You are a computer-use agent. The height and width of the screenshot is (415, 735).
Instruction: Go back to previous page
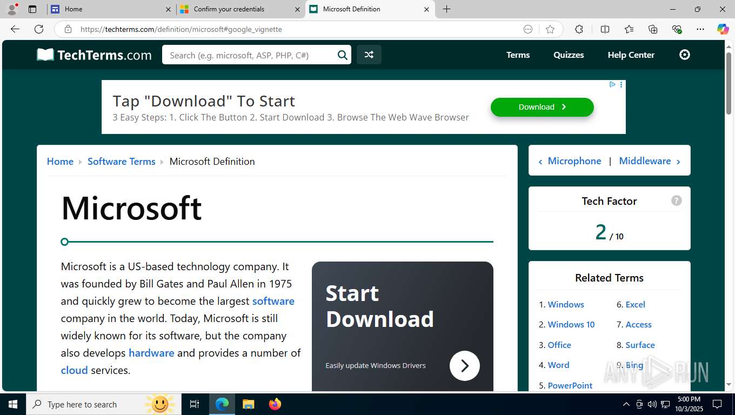pyautogui.click(x=15, y=29)
